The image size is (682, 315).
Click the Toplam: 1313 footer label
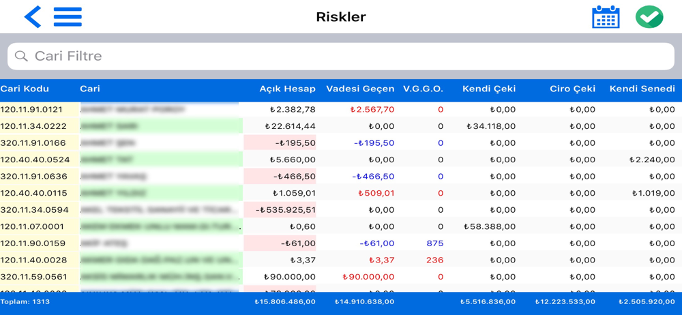coord(25,301)
